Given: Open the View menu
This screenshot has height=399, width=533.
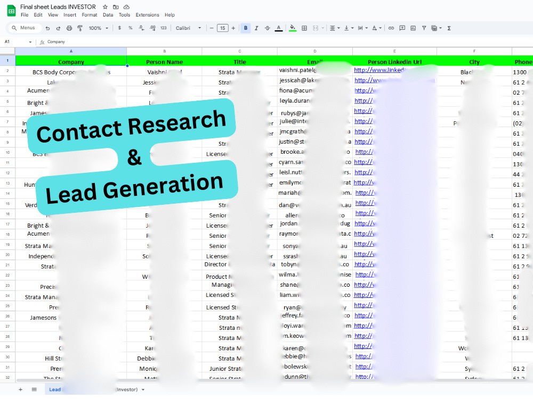Looking at the screenshot, I should 53,15.
